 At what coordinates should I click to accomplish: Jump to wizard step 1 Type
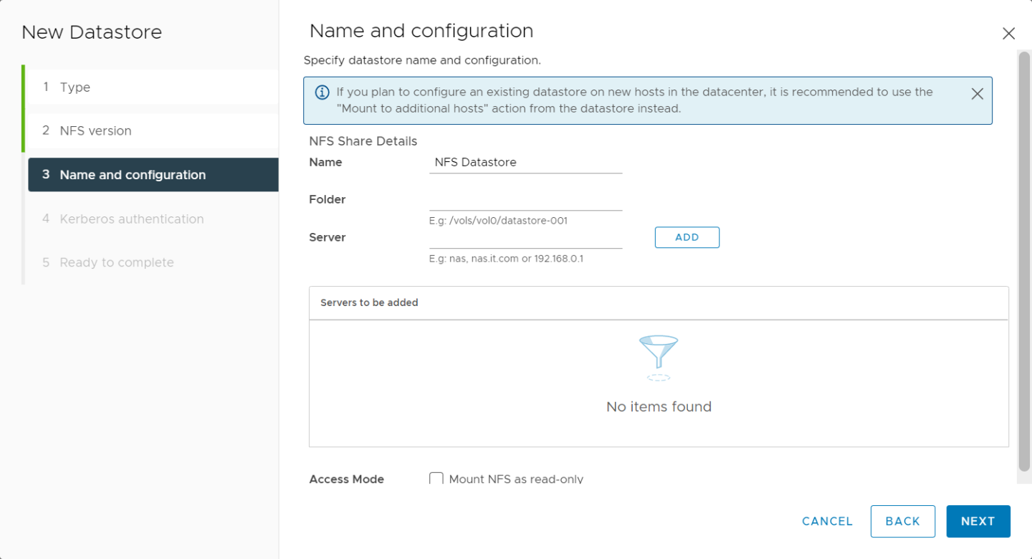(x=75, y=87)
